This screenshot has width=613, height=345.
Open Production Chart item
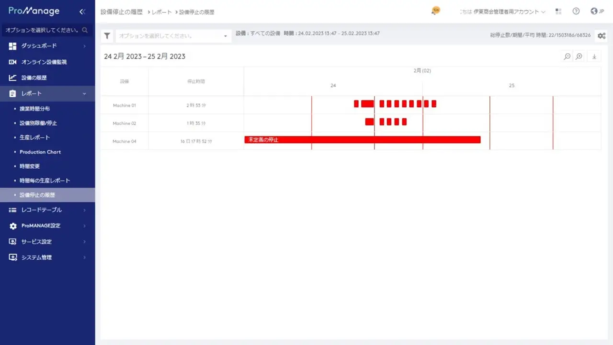(40, 152)
